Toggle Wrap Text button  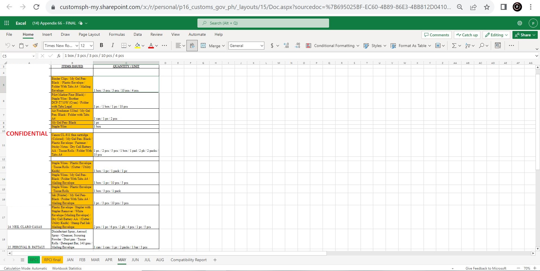coord(192,46)
